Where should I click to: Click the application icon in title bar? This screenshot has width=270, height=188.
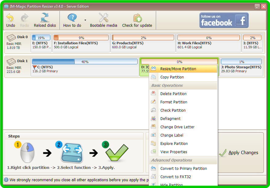[6, 6]
